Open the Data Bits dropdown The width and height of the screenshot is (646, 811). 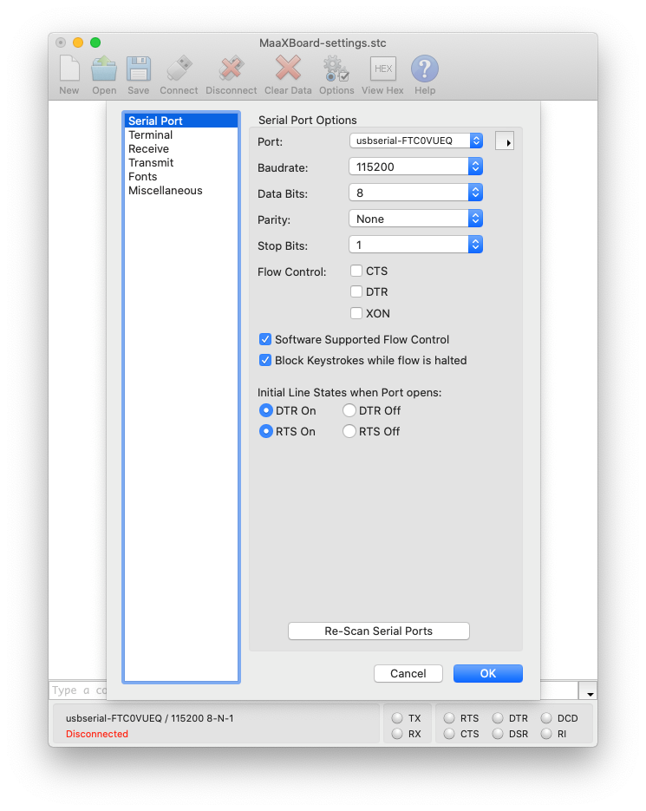pos(416,193)
